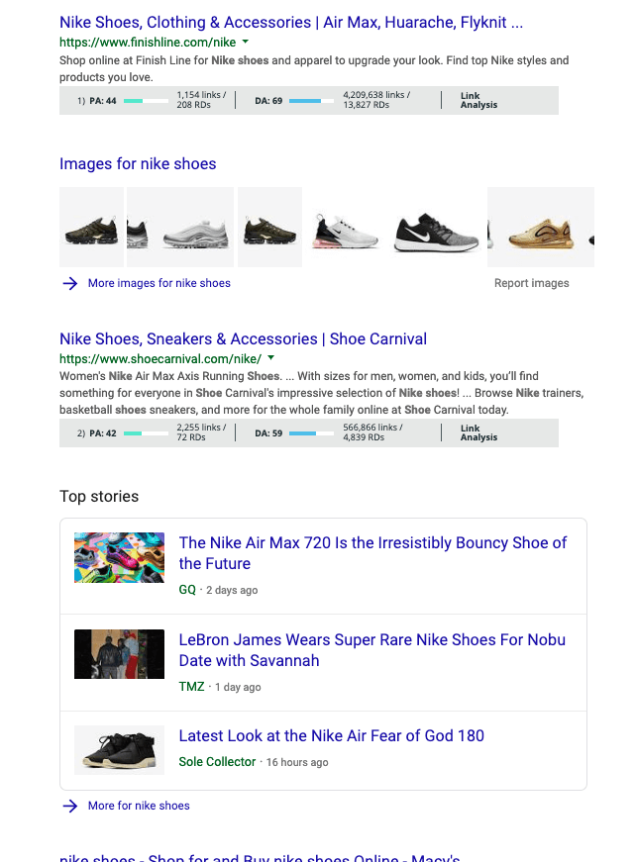
Task: Click the GQ source label
Action: [x=187, y=590]
